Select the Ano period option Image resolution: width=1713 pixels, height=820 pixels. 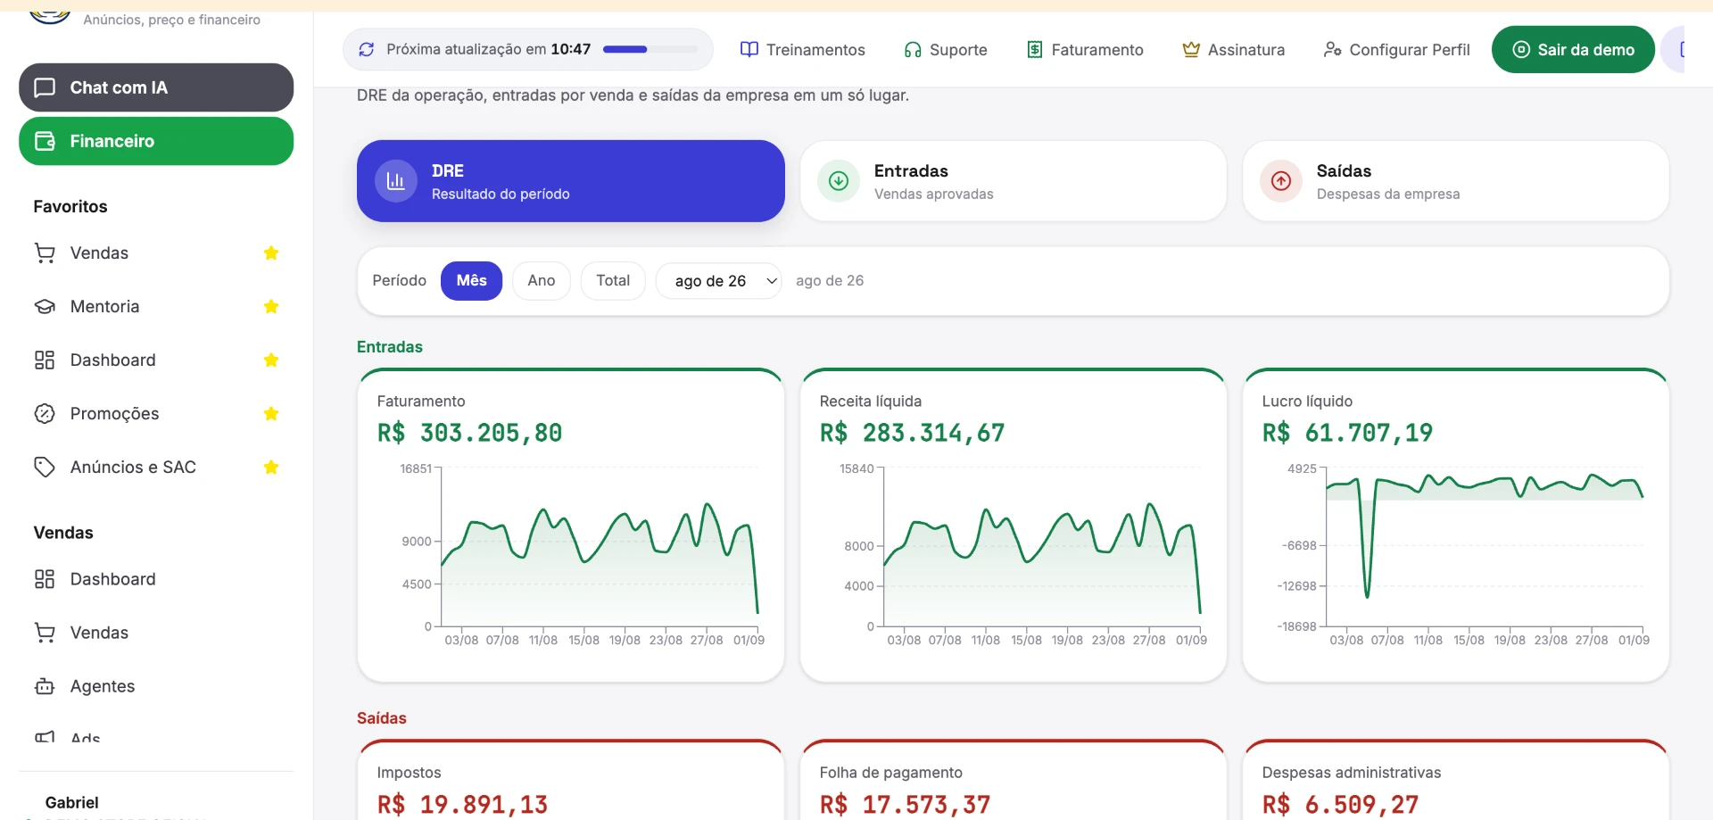(x=541, y=281)
